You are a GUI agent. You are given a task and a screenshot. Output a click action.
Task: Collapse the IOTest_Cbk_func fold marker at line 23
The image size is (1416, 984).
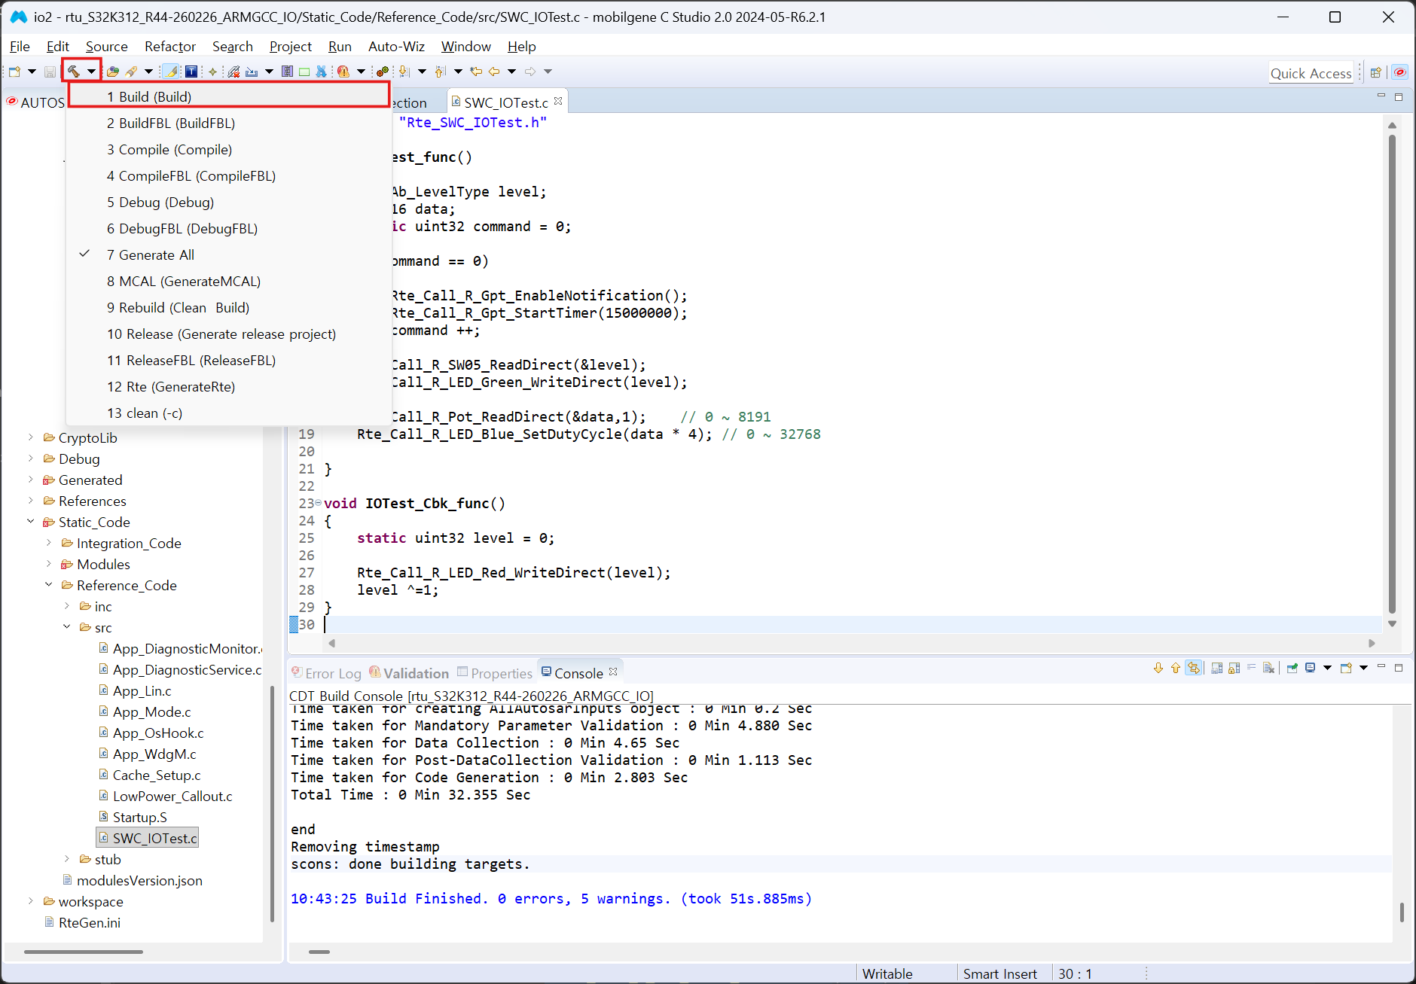(318, 503)
